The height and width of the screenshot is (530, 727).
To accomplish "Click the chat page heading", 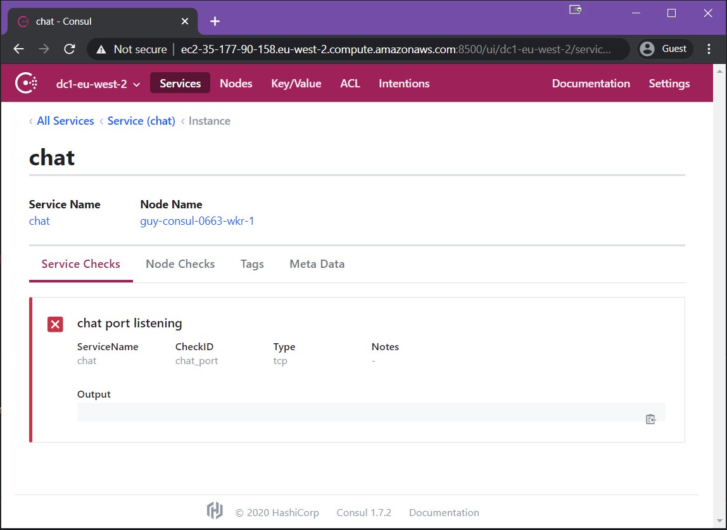I will coord(52,158).
